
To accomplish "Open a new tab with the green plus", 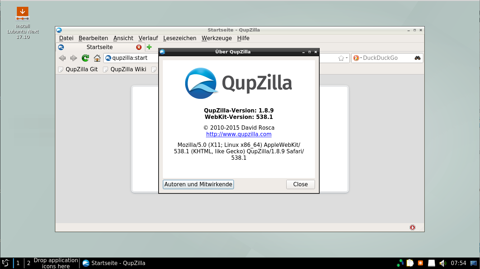I will 149,47.
